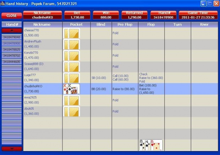
Task: Maximize the Hand history window
Action: tap(210, 4)
